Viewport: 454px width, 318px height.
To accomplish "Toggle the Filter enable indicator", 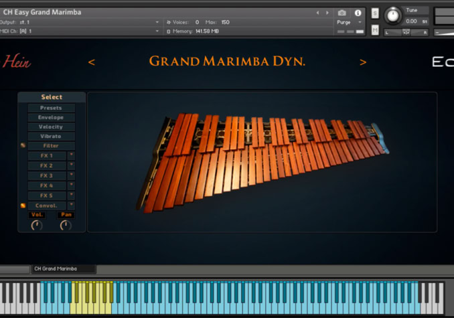I will 23,145.
